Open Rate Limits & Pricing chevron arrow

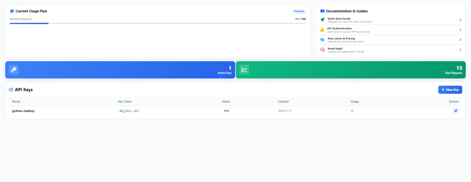click(x=460, y=40)
